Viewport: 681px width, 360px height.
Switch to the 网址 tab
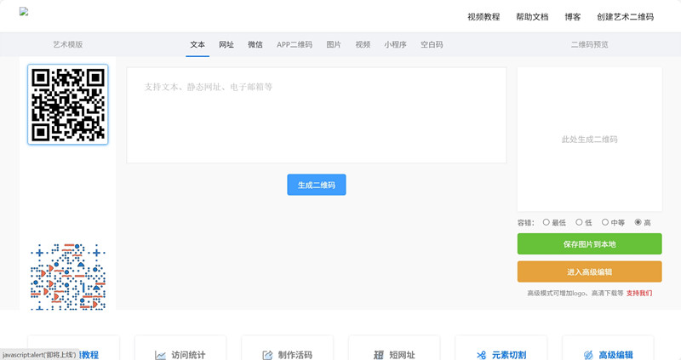click(226, 44)
